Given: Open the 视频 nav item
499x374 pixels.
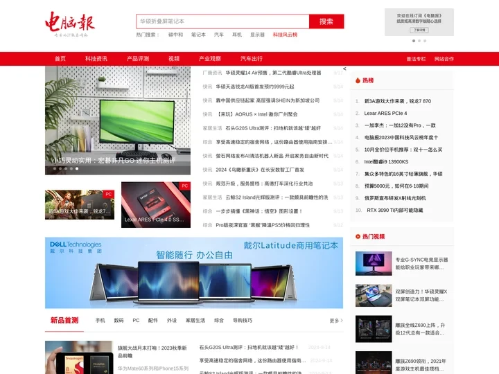Looking at the screenshot, I should 174,59.
